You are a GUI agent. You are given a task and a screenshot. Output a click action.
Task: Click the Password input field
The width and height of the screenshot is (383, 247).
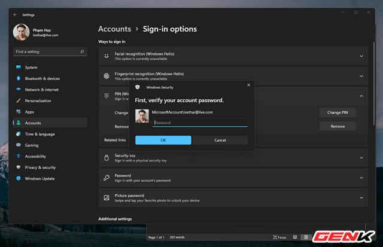[x=200, y=123]
